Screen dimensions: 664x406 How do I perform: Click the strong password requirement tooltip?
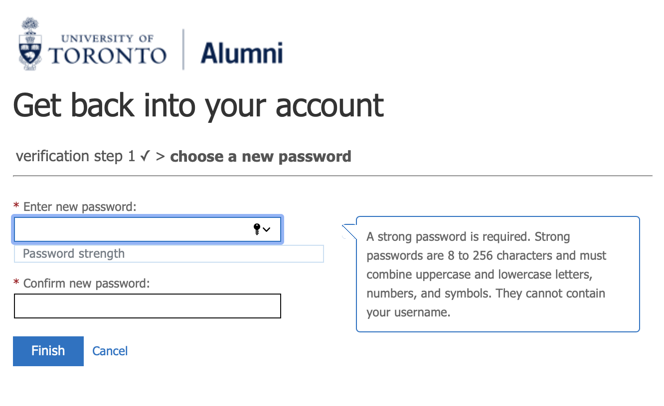[x=498, y=274]
